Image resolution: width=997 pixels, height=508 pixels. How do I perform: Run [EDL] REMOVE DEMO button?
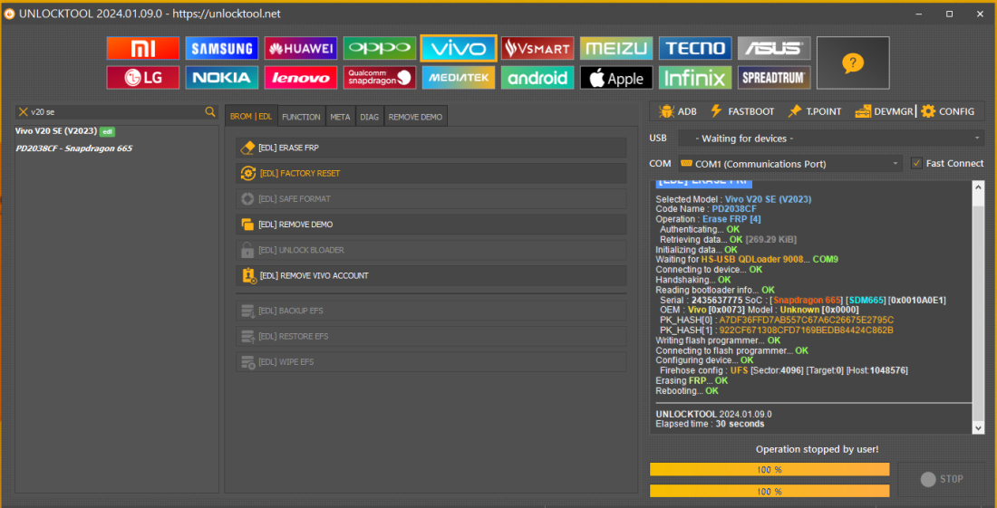(x=431, y=225)
